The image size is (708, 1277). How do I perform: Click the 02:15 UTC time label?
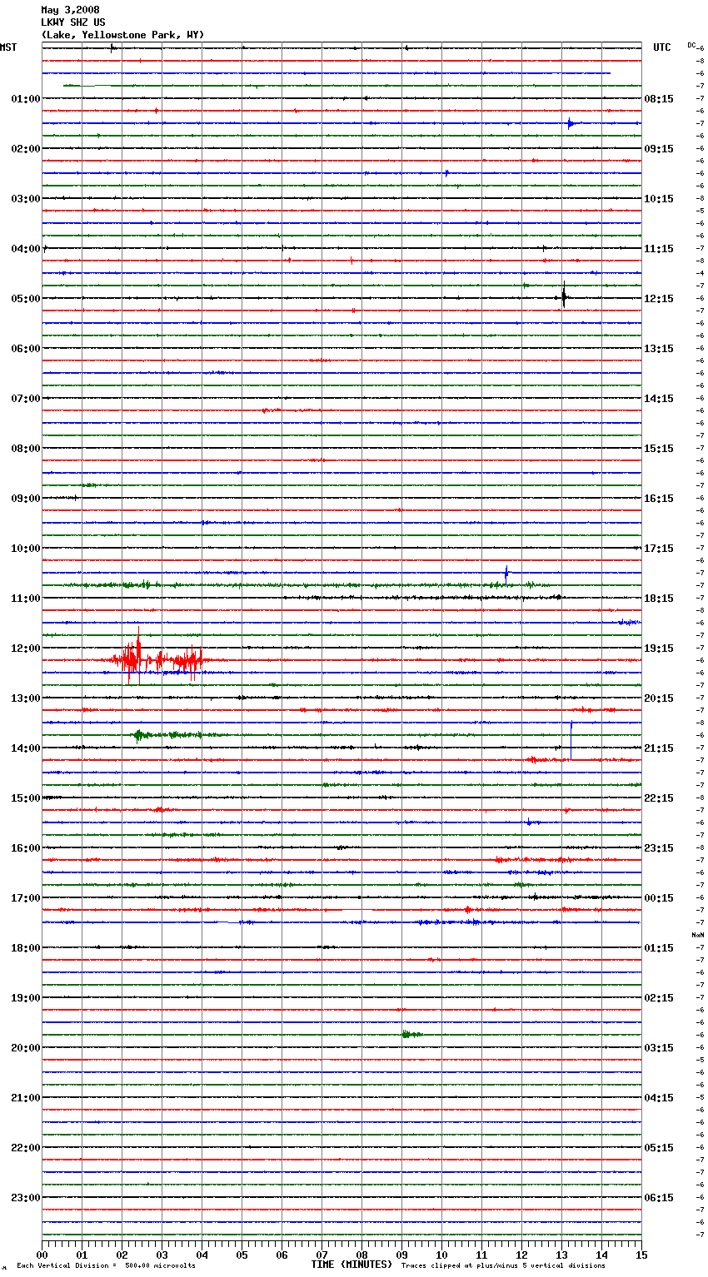659,998
